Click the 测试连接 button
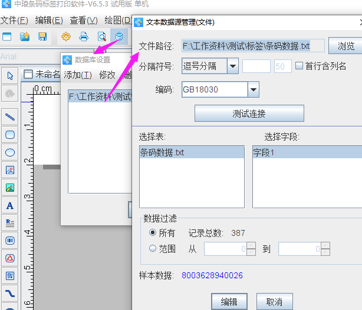 tap(249, 114)
